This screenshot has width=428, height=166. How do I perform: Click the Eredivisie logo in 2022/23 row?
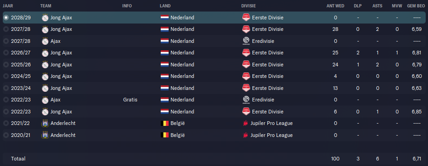click(x=246, y=100)
